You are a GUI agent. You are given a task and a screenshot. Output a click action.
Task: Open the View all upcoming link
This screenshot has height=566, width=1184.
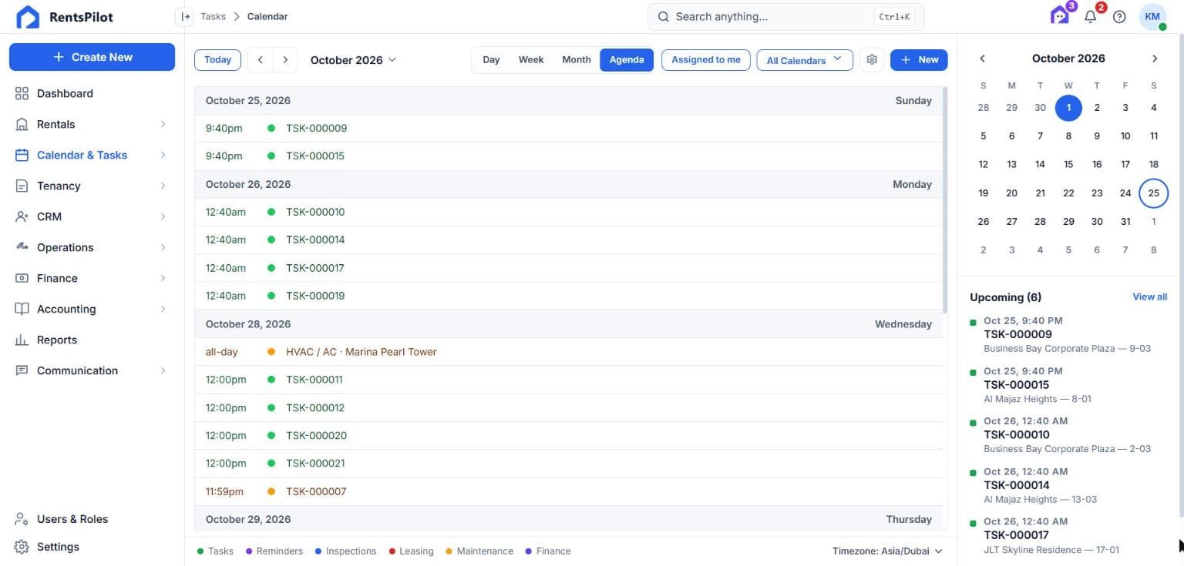(1149, 296)
